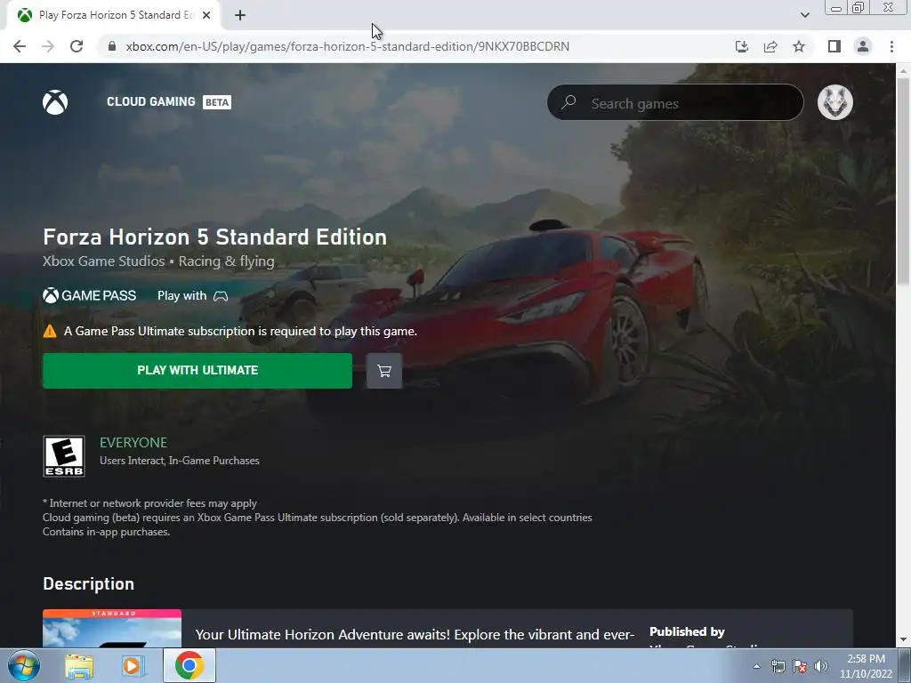Open Windows Media Player from taskbar
The image size is (911, 683).
click(132, 666)
